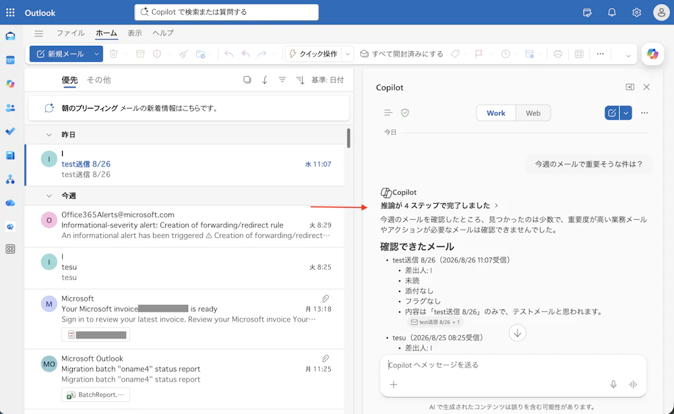Screen dimensions: 674x414
Task: Open dropdown next to new chat button
Action: click(x=626, y=113)
